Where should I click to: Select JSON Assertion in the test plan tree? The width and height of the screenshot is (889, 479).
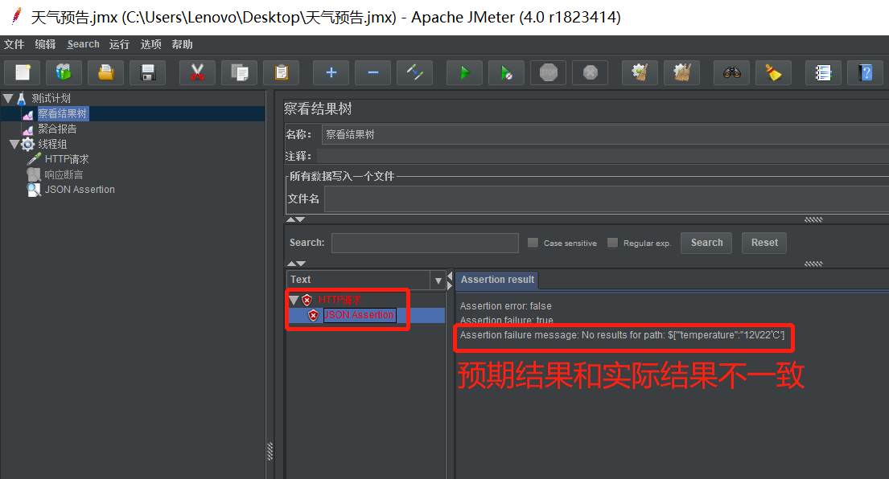click(x=80, y=190)
